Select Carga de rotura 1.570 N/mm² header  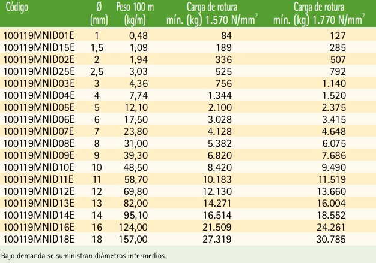pyautogui.click(x=212, y=14)
